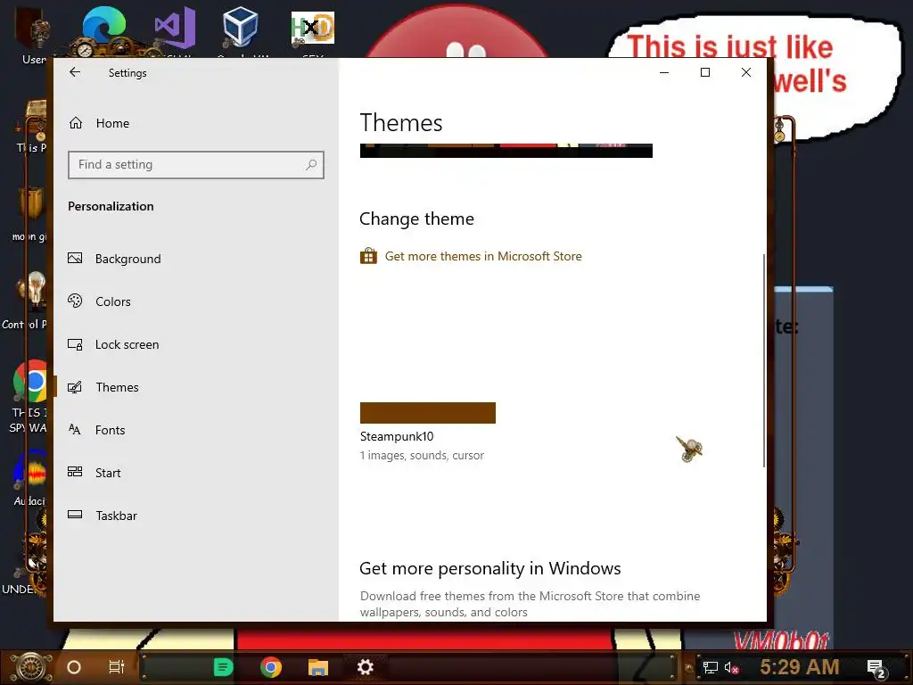
Task: Click the search magnifier icon
Action: click(311, 165)
